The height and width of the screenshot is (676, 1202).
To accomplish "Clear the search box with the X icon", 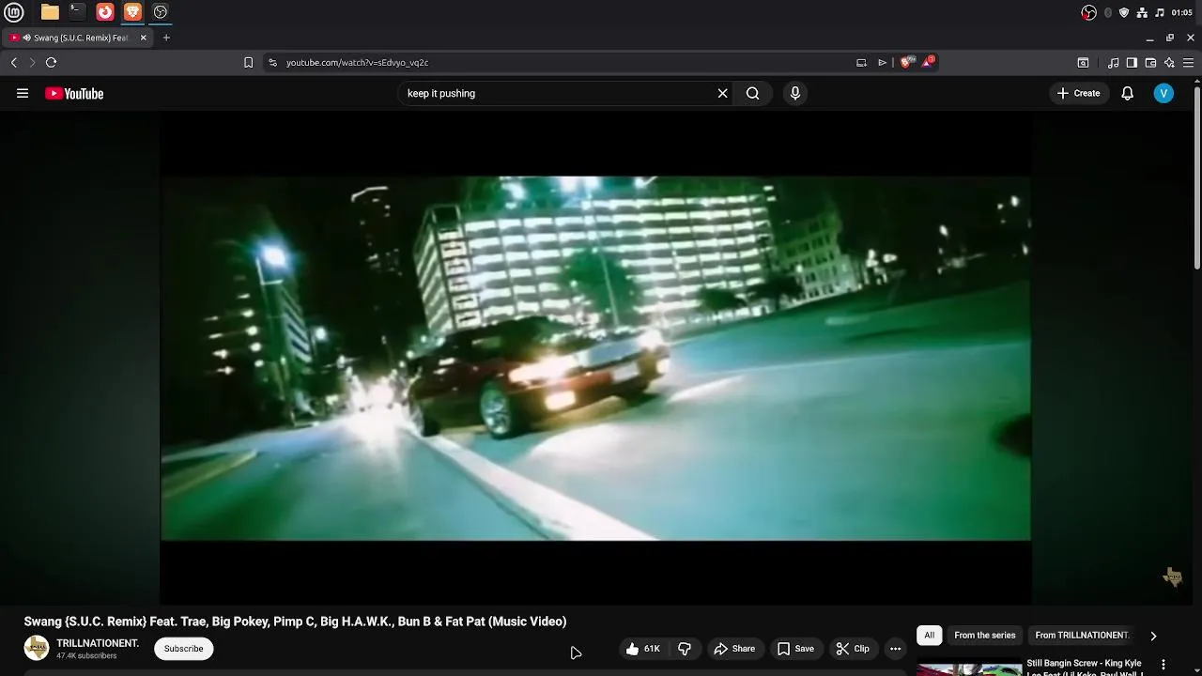I will click(723, 93).
